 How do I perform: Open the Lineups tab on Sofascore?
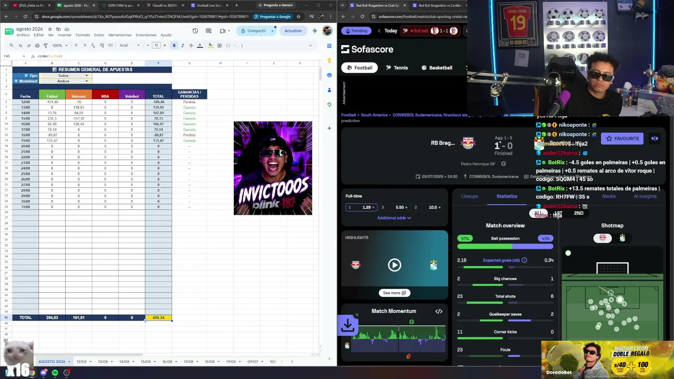click(470, 196)
